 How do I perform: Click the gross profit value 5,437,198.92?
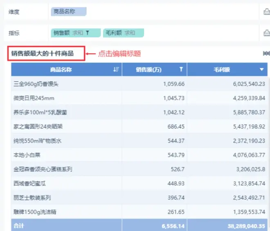click(249, 126)
